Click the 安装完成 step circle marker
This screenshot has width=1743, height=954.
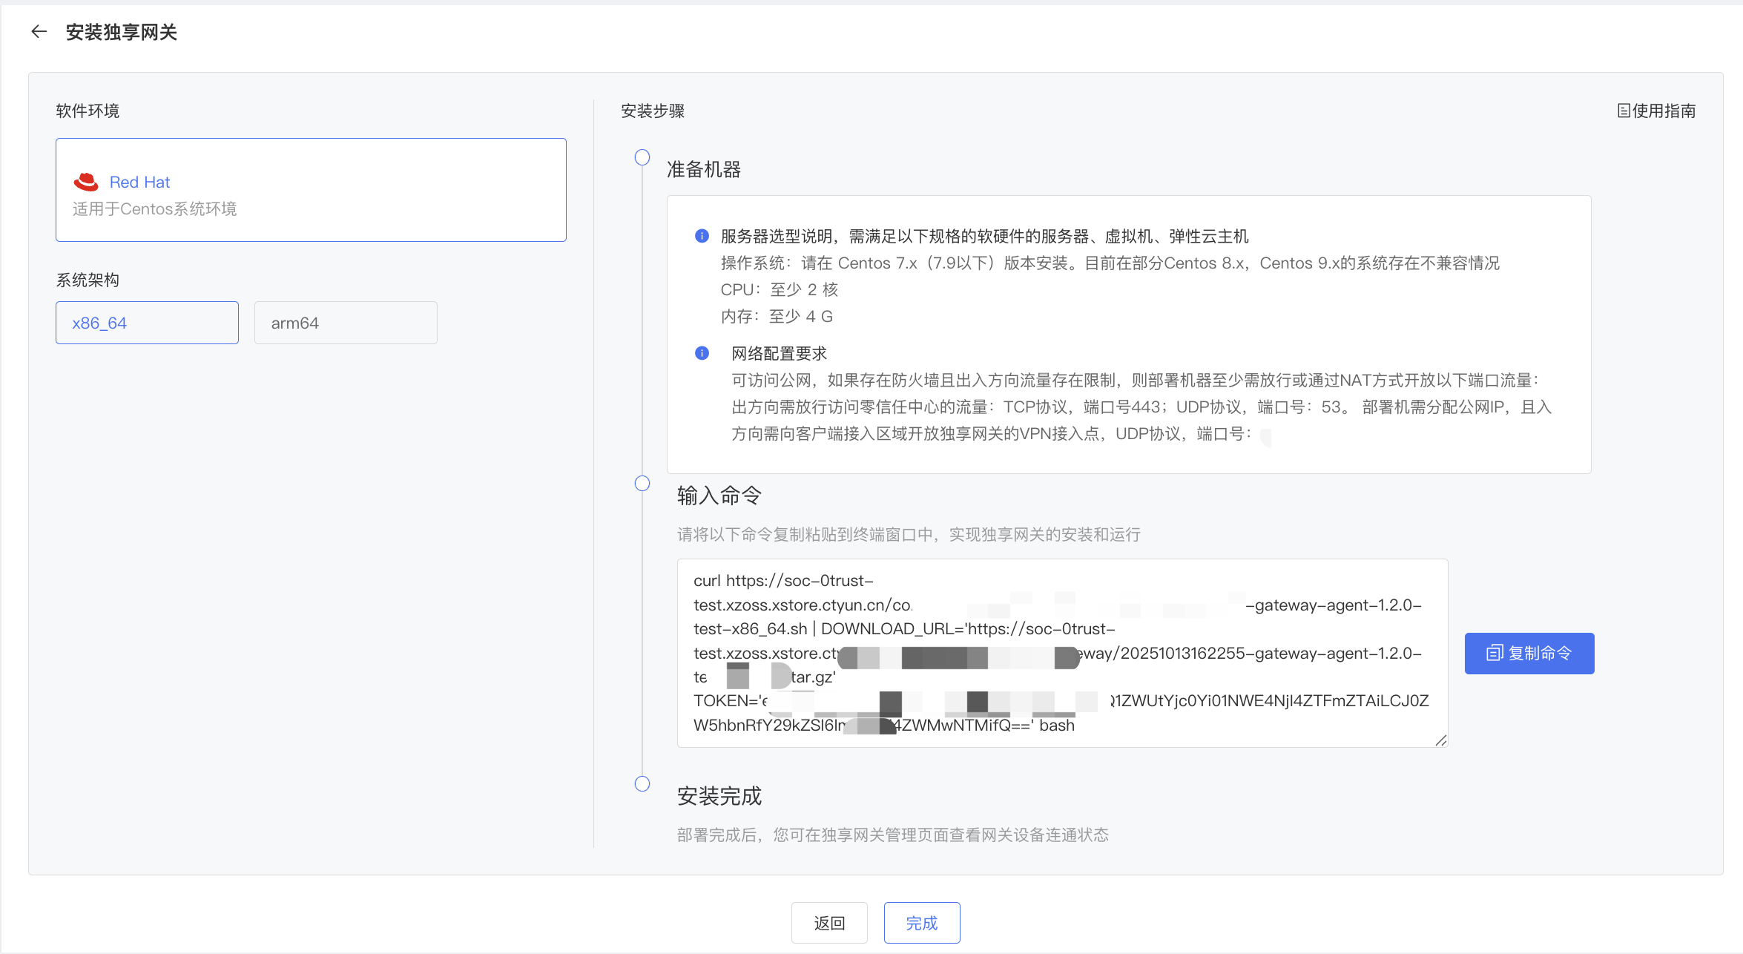click(642, 784)
